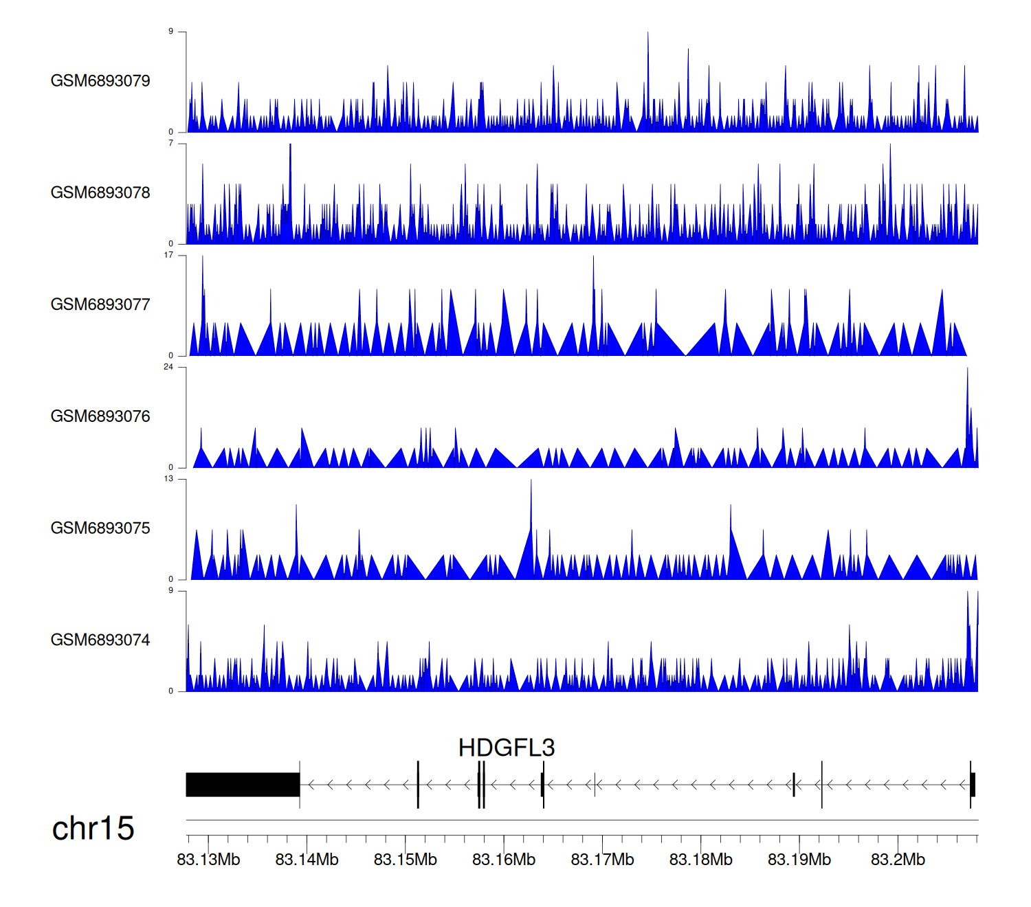Click the y-axis maximum 24 on GSM6893076
Viewport: 1031px width, 907px height.
pos(168,367)
